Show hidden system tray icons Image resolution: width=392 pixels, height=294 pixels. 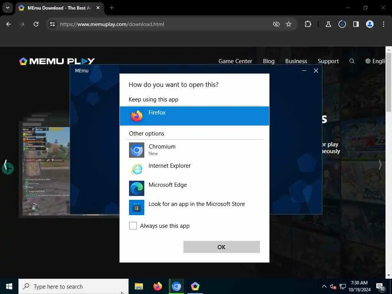(324, 286)
